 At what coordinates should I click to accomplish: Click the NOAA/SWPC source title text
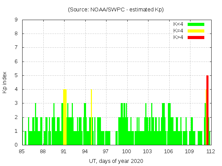tap(116, 10)
